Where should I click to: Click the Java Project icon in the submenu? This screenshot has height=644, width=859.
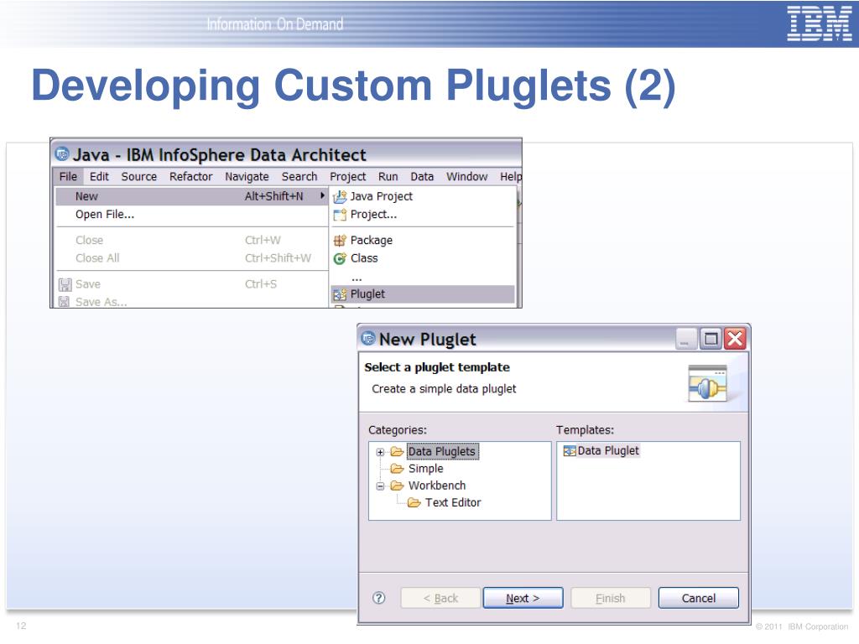[x=340, y=196]
